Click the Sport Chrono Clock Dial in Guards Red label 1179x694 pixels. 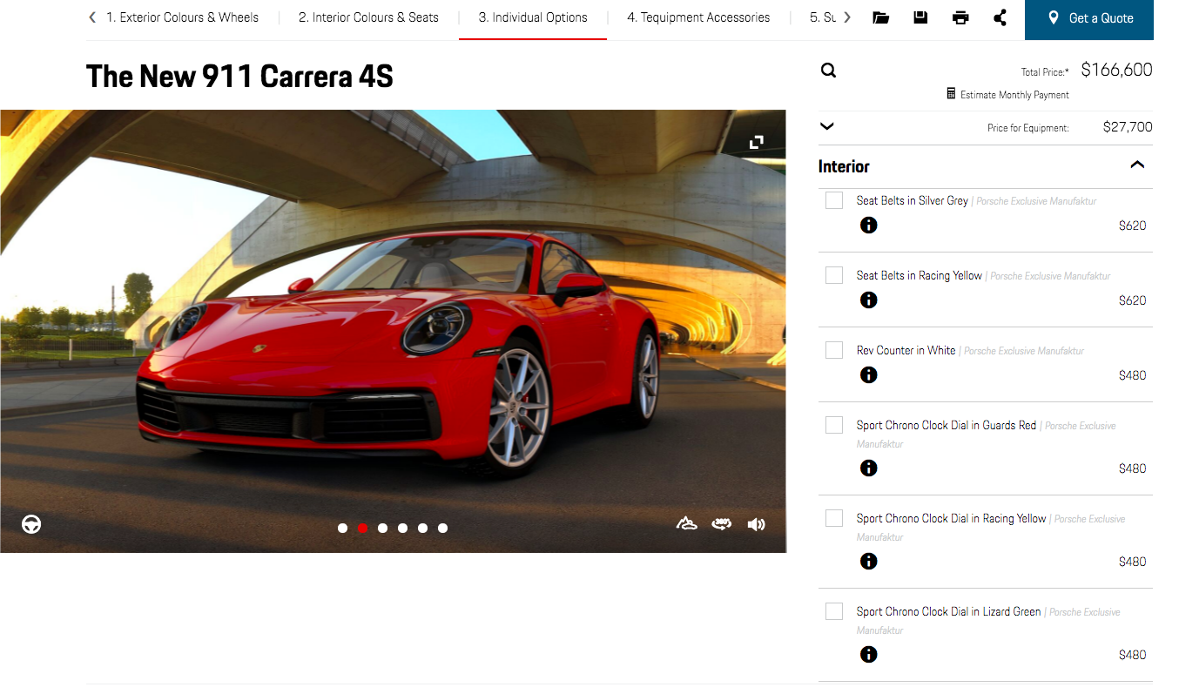click(946, 425)
